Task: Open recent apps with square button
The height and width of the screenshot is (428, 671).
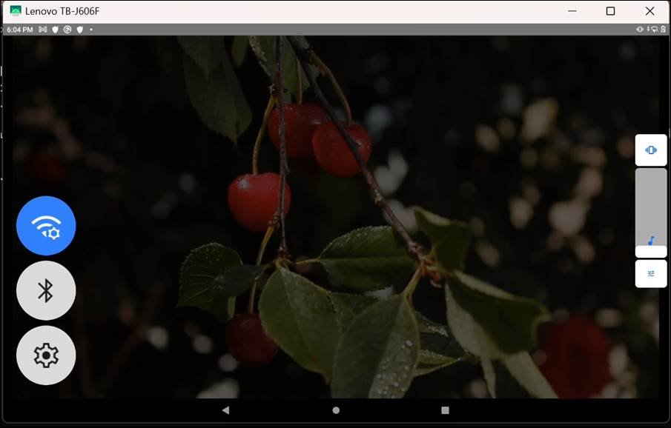Action: [445, 409]
